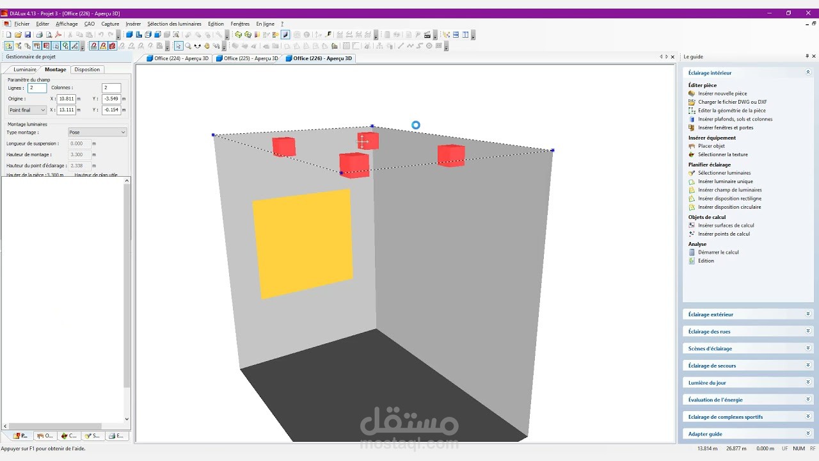
Task: Open project via the folder icon
Action: coord(18,35)
